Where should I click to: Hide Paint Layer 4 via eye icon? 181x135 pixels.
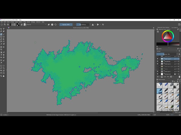(158, 59)
